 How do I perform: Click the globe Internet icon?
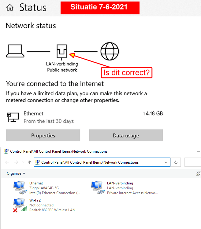click(x=110, y=51)
